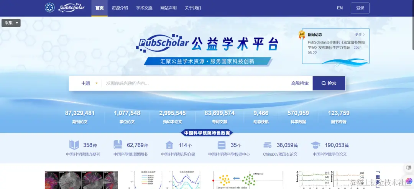
Task: Click the 更多 vertical link beside thumbnails
Action: [378, 179]
